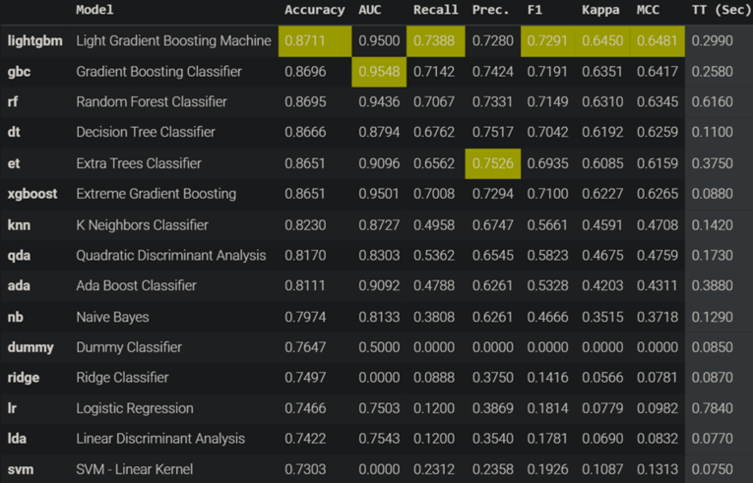The height and width of the screenshot is (483, 753).
Task: Select the dt row index
Action: (x=14, y=132)
